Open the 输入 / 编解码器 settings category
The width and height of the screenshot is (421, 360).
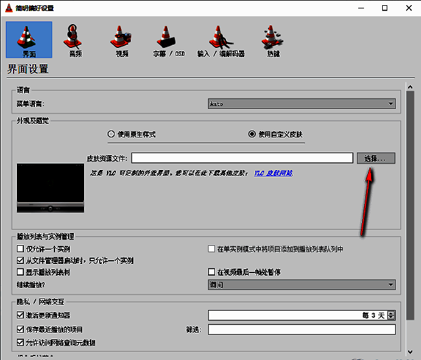coord(221,40)
